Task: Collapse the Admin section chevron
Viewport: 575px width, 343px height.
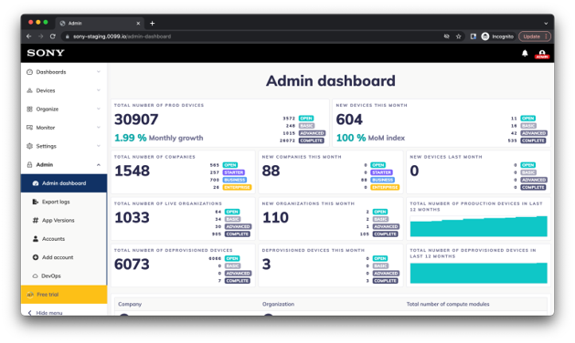Action: [x=99, y=165]
